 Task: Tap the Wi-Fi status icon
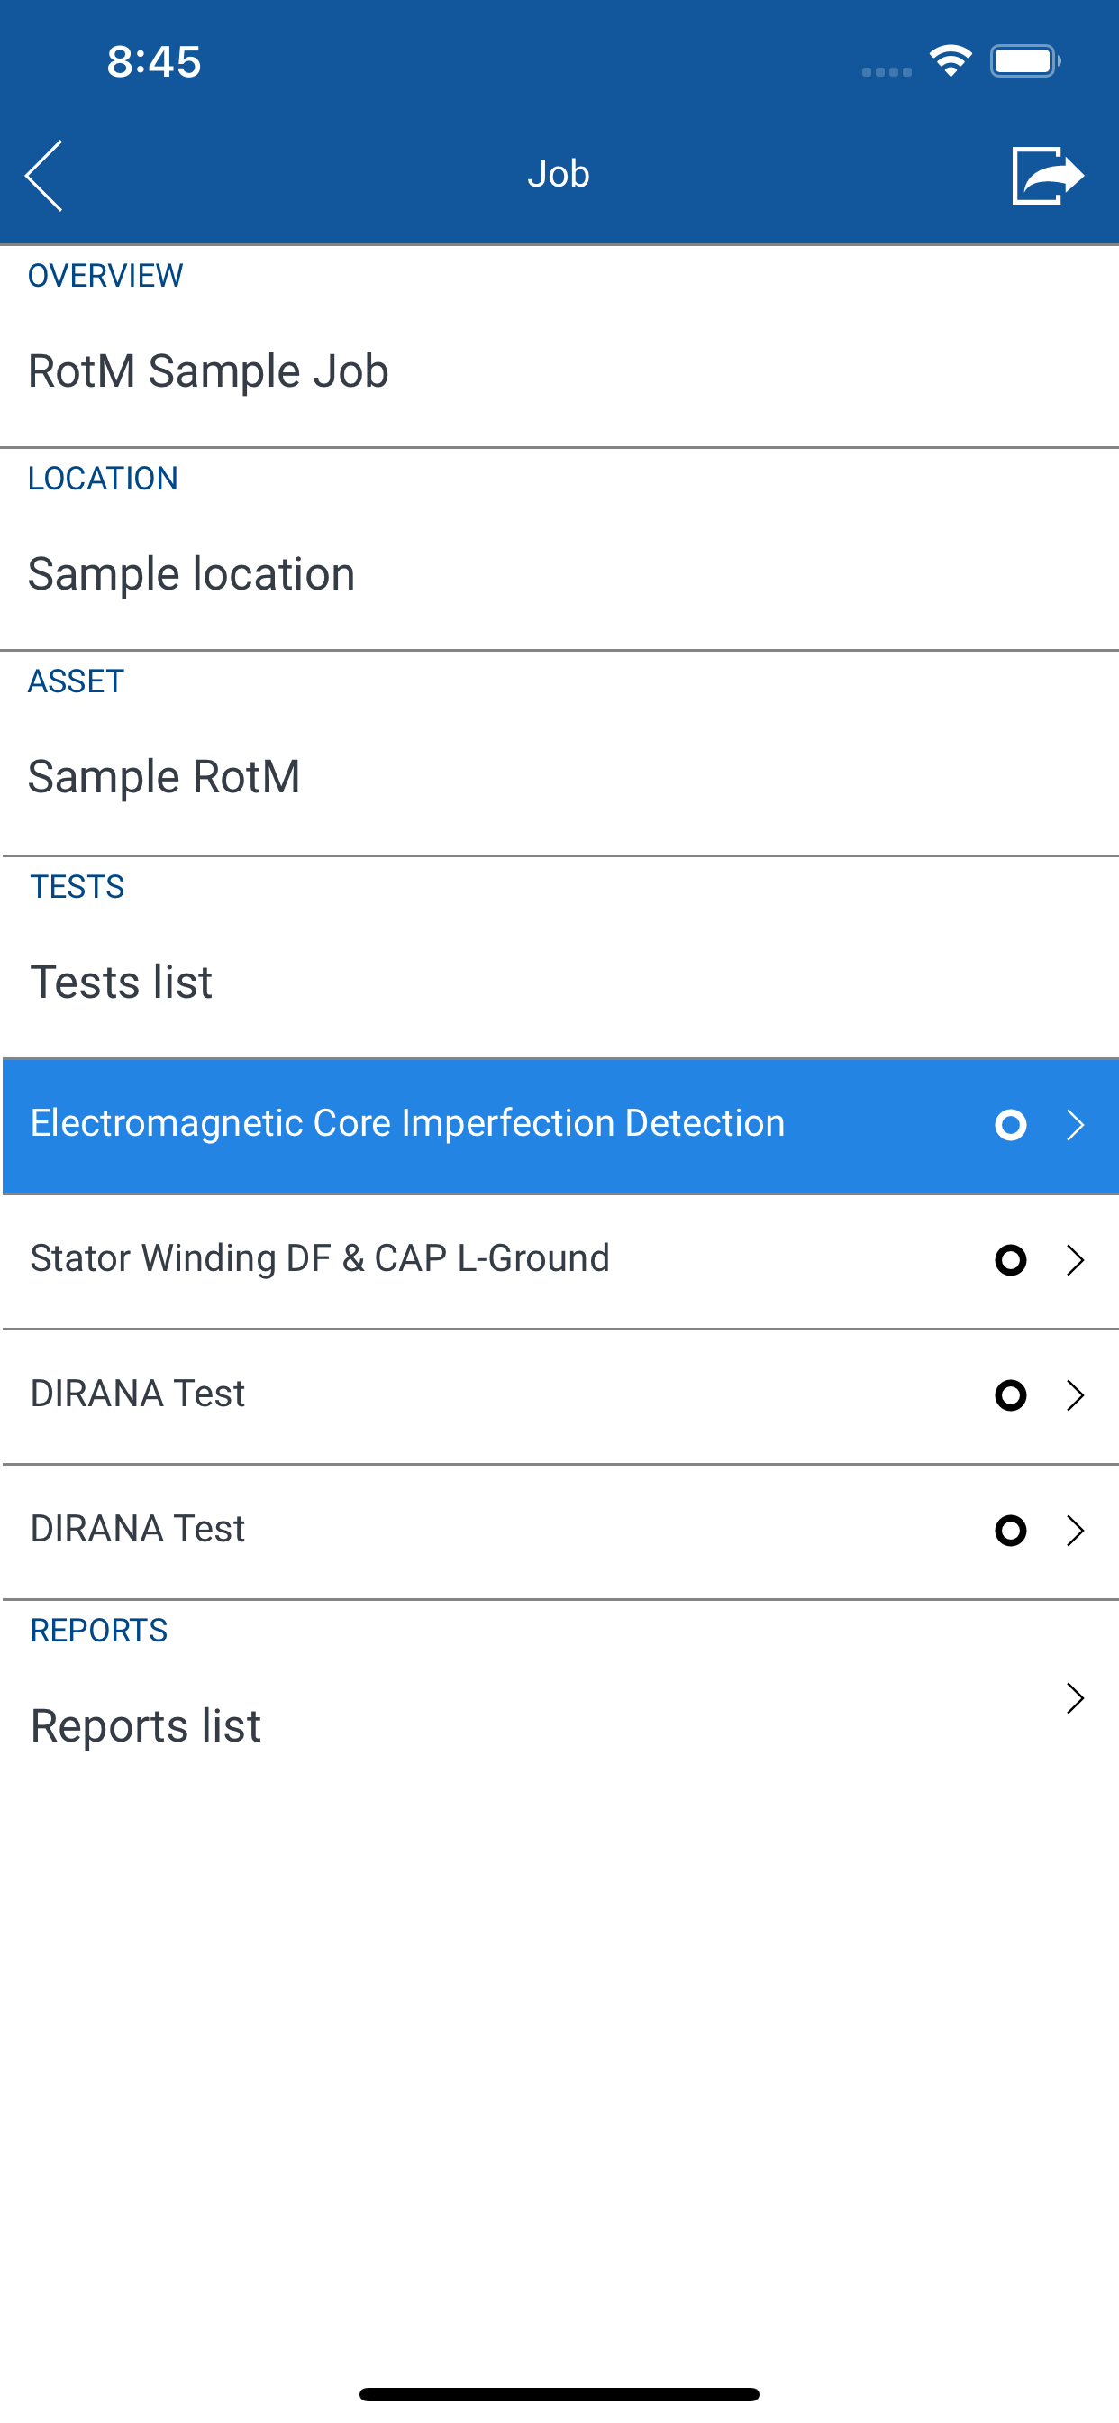point(950,61)
